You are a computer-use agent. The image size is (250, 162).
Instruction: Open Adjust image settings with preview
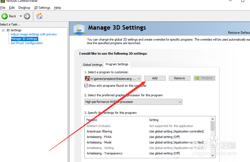pos(34,34)
